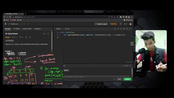174x98 pixels.
Task: Click the Dynamic Layout button
Action: 101,24
